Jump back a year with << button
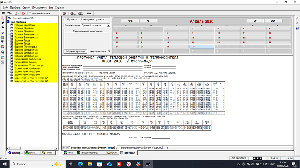Image resolution: width=300 pixels, height=168 pixels. point(130,21)
